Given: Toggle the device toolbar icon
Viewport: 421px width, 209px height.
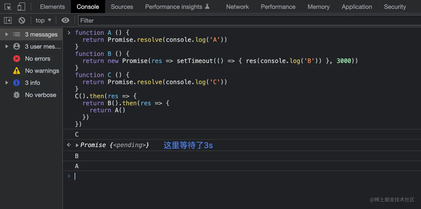Looking at the screenshot, I should coord(21,7).
